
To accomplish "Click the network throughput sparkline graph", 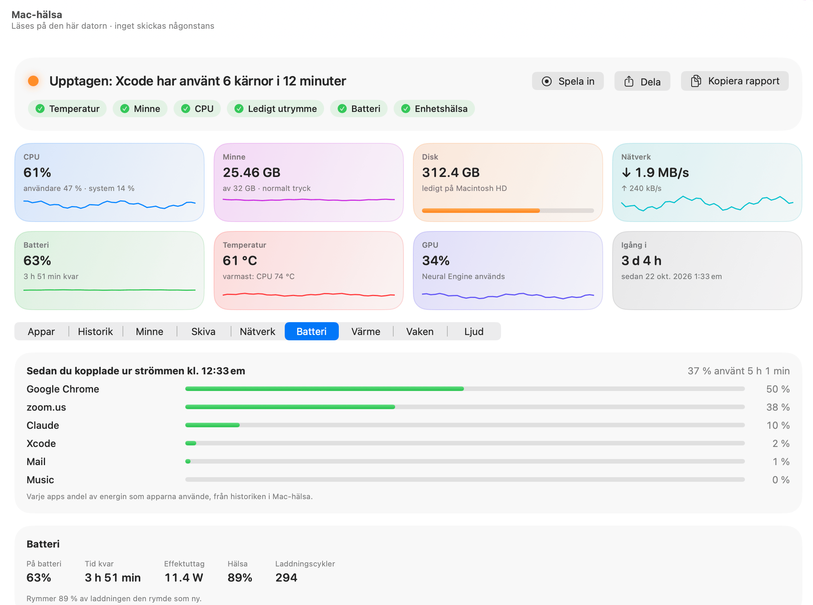I will (x=707, y=203).
